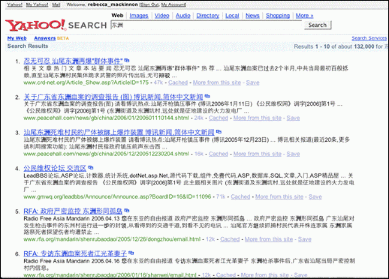Click new-window icon next to result 6

coord(131,254)
